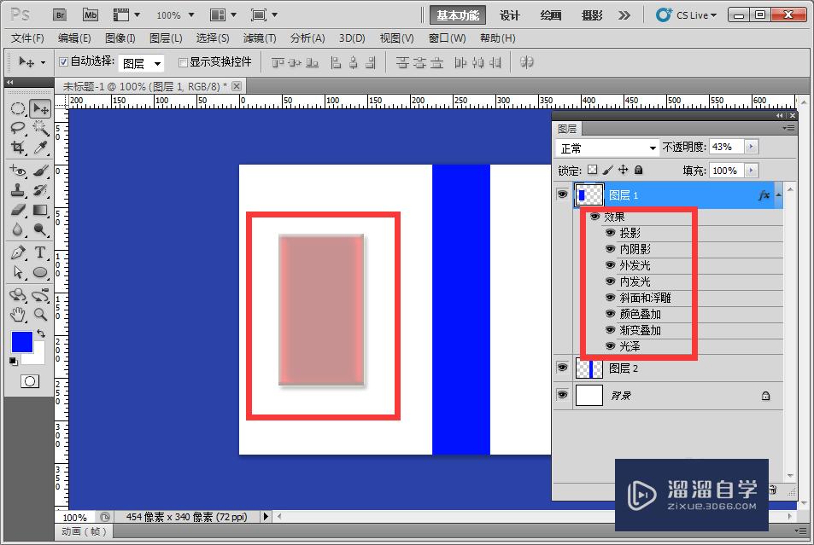Image resolution: width=814 pixels, height=545 pixels.
Task: Activate the Hand tool
Action: 18,314
